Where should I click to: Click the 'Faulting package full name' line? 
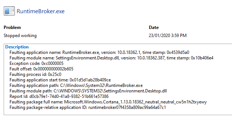point(108,102)
